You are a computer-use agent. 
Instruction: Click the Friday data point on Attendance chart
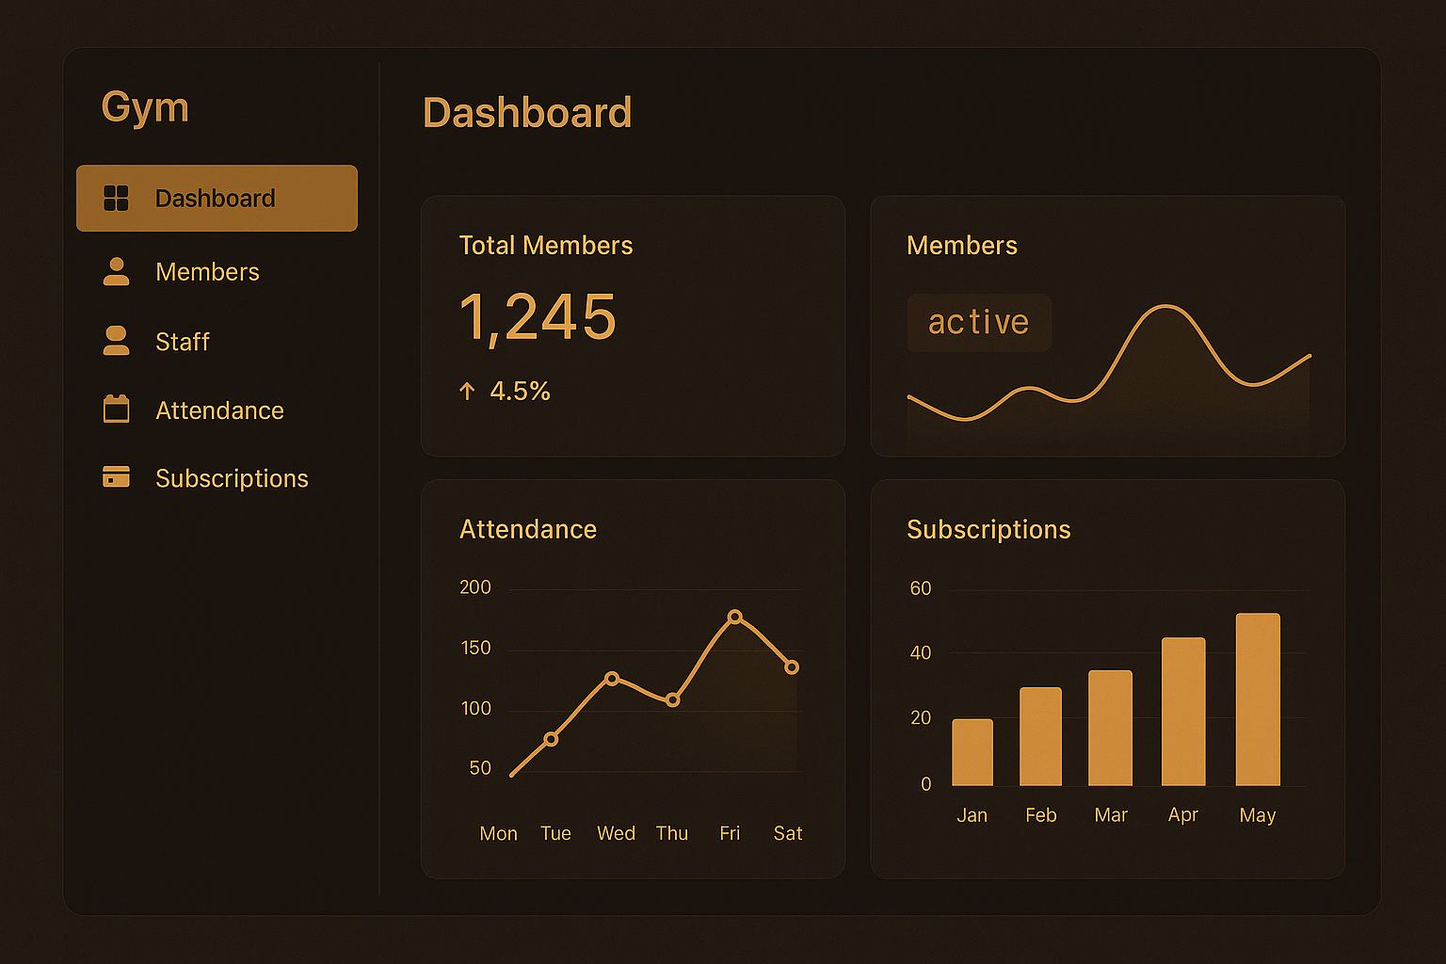click(735, 618)
